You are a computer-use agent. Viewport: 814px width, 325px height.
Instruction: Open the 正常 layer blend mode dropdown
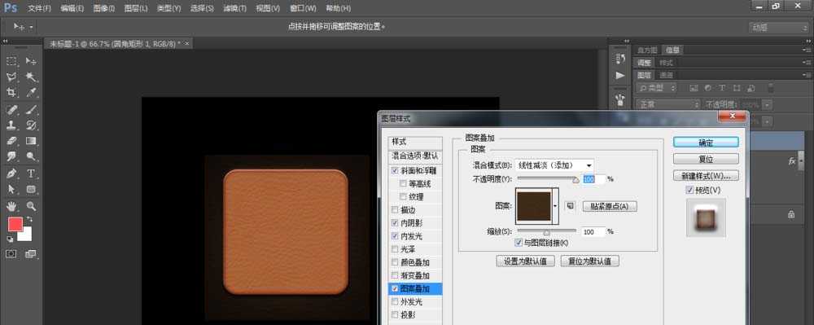point(667,104)
